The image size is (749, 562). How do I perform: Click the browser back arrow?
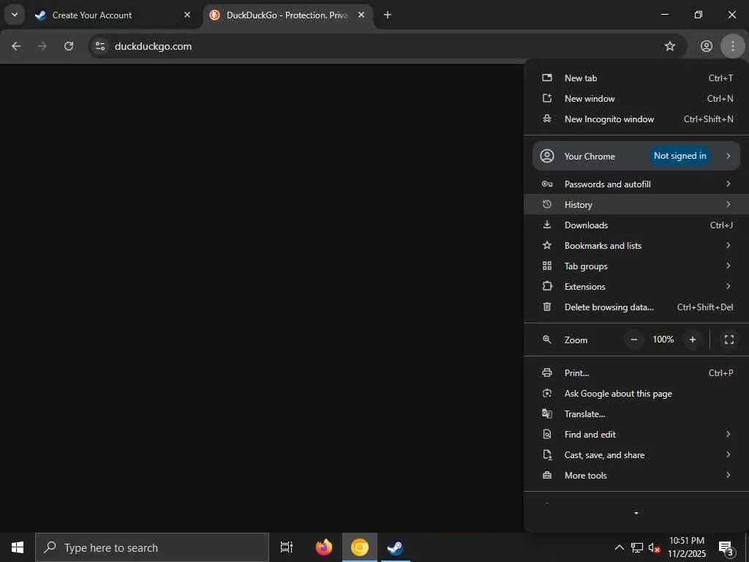16,46
